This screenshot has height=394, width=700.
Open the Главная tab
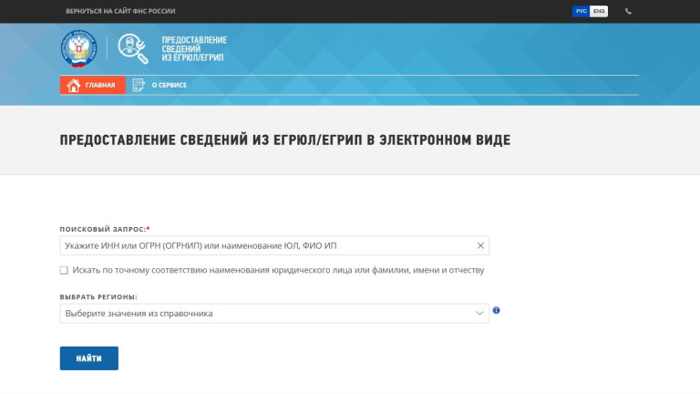(93, 85)
